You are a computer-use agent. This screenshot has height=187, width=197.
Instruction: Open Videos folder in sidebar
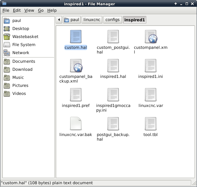28,94
